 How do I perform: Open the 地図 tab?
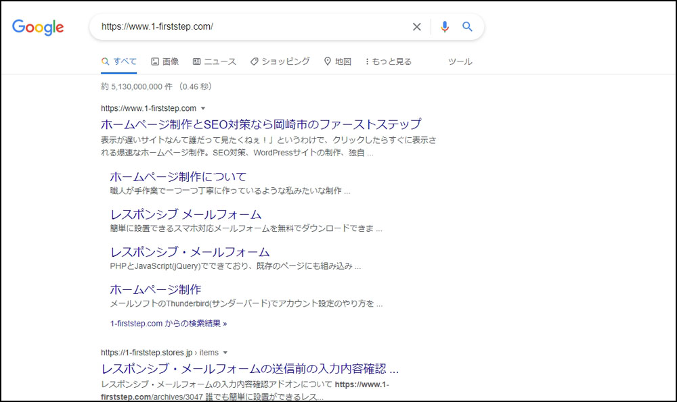click(x=338, y=61)
